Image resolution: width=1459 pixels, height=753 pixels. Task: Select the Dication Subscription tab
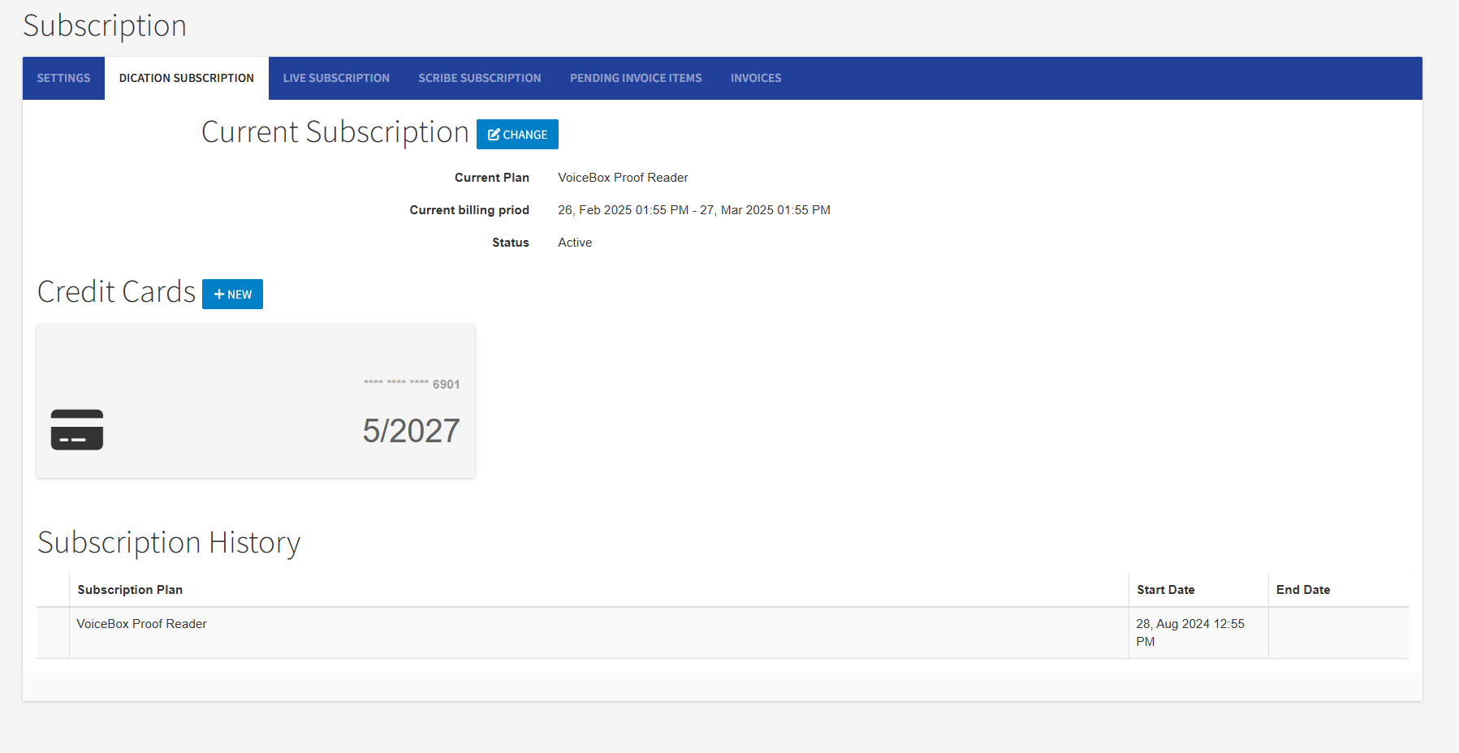tap(187, 78)
